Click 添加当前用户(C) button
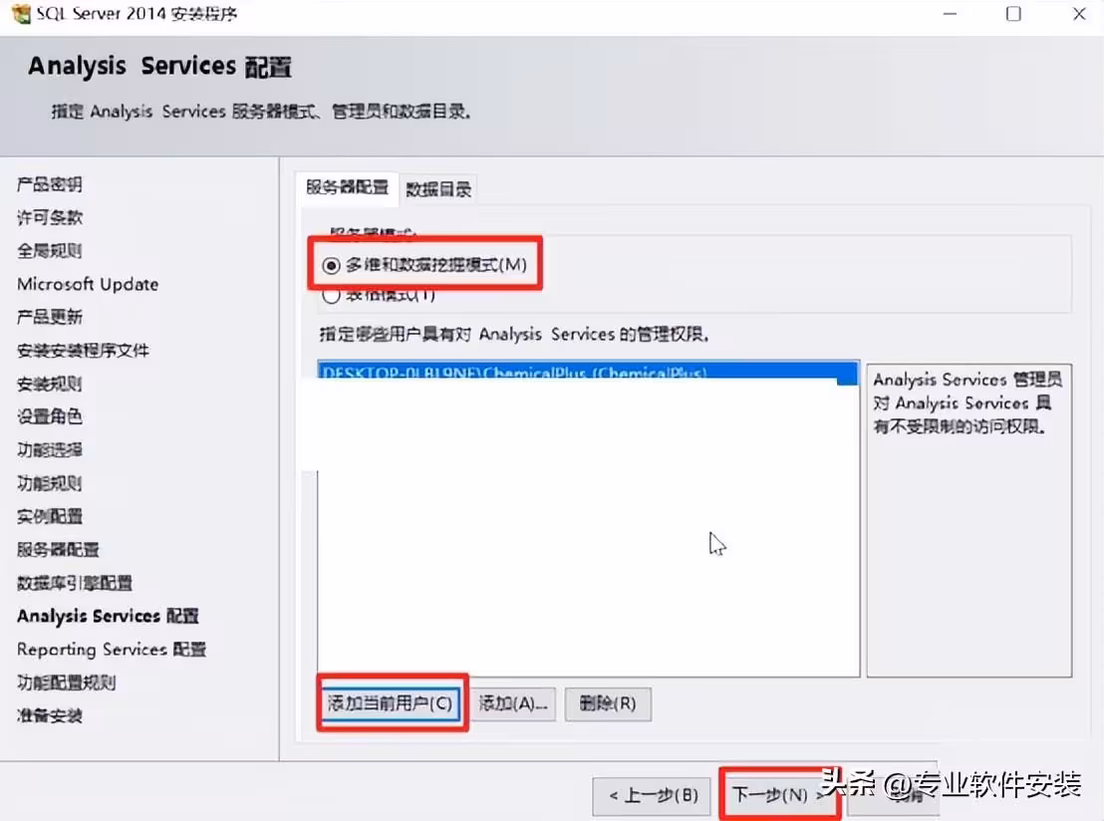Image resolution: width=1104 pixels, height=821 pixels. 390,702
